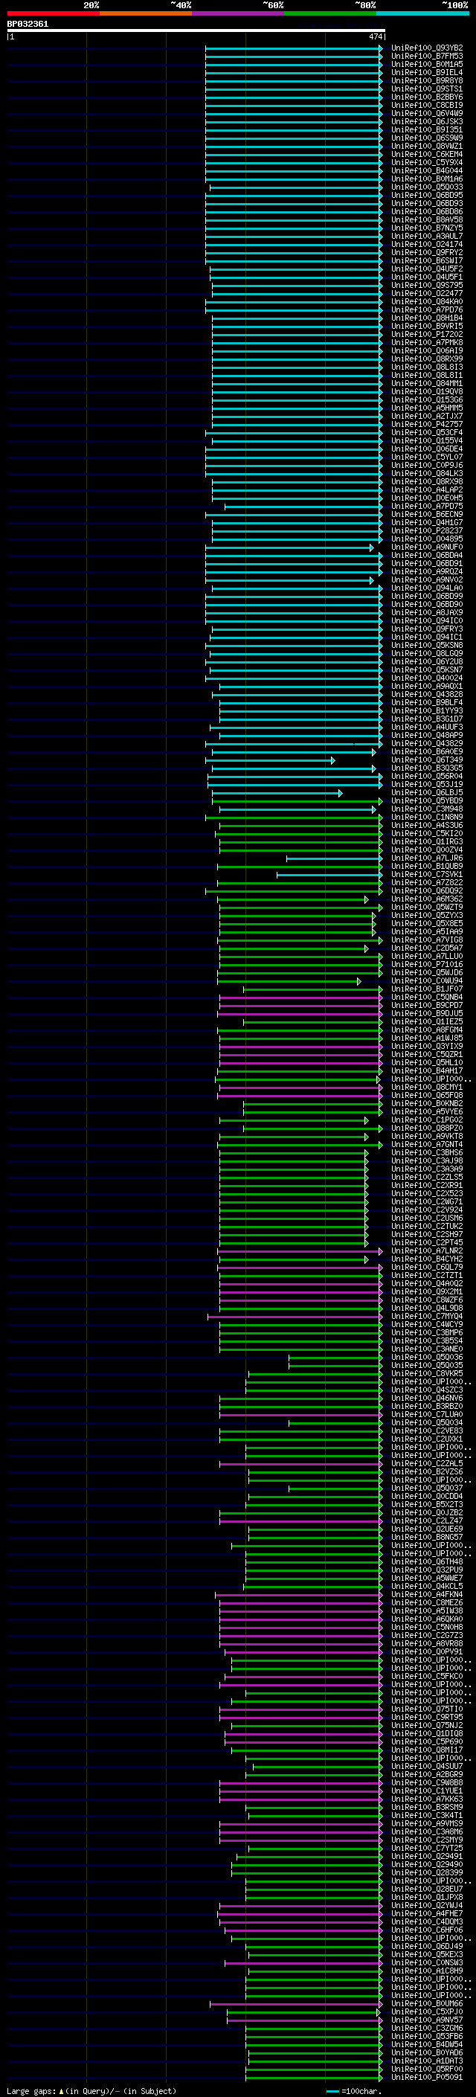Select hit UniRef100_Q5HL10
The width and height of the screenshot is (476, 2097).
[x=426, y=1062]
